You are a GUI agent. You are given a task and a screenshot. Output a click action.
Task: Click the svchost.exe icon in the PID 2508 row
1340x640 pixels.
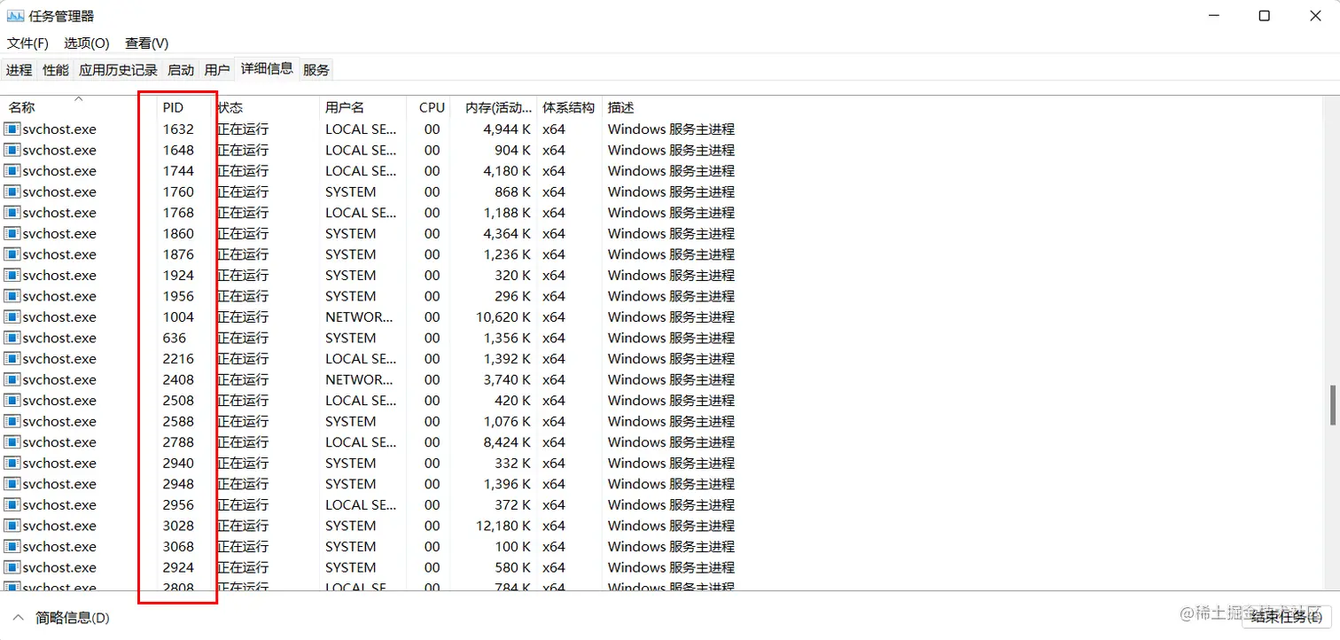pos(12,401)
